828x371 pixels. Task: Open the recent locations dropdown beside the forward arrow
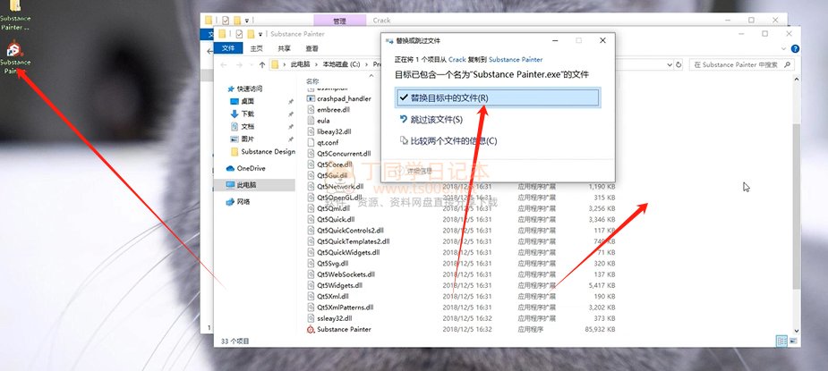point(252,65)
